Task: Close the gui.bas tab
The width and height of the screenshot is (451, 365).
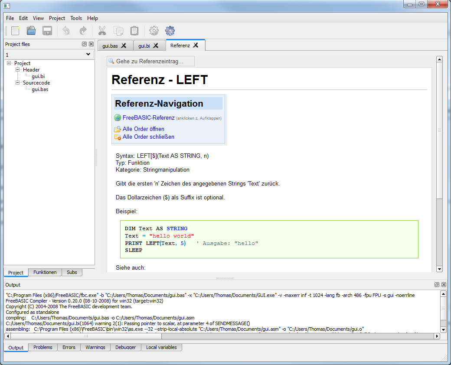Action: coord(124,46)
